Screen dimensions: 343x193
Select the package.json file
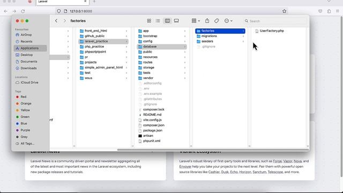[162, 130]
